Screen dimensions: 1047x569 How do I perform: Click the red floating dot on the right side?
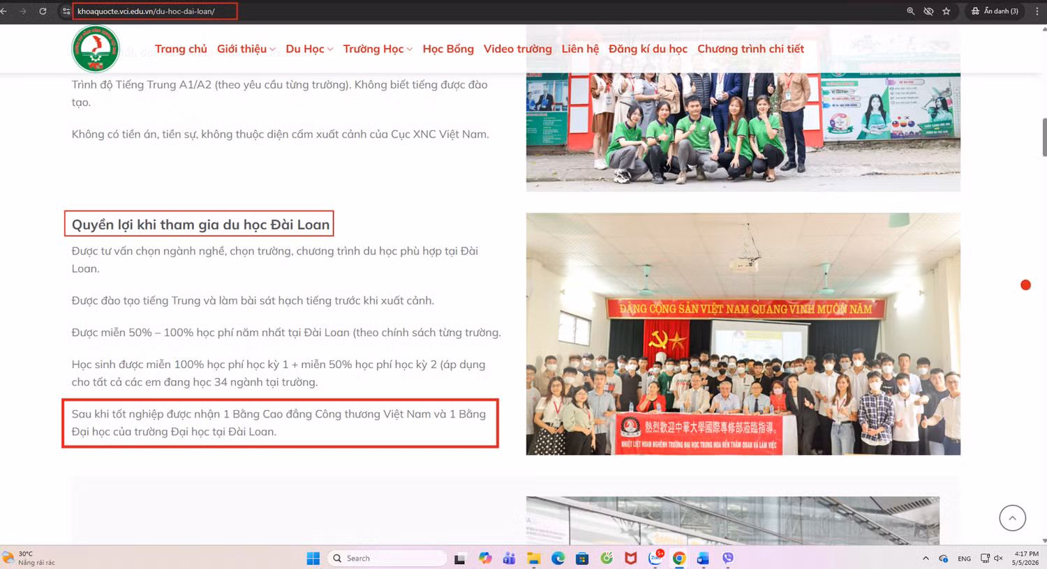click(x=1025, y=284)
